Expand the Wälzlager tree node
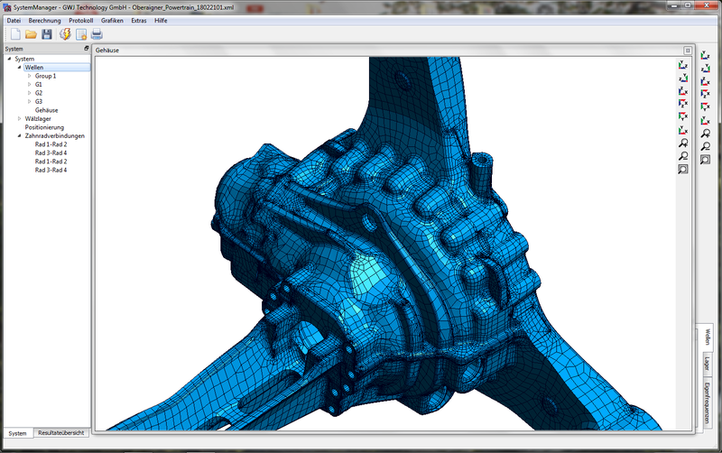The image size is (722, 453). pos(20,119)
